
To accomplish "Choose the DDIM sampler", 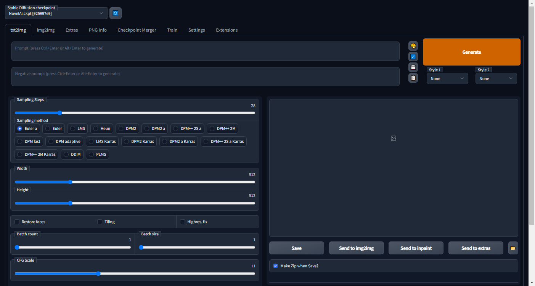I will 72,154.
